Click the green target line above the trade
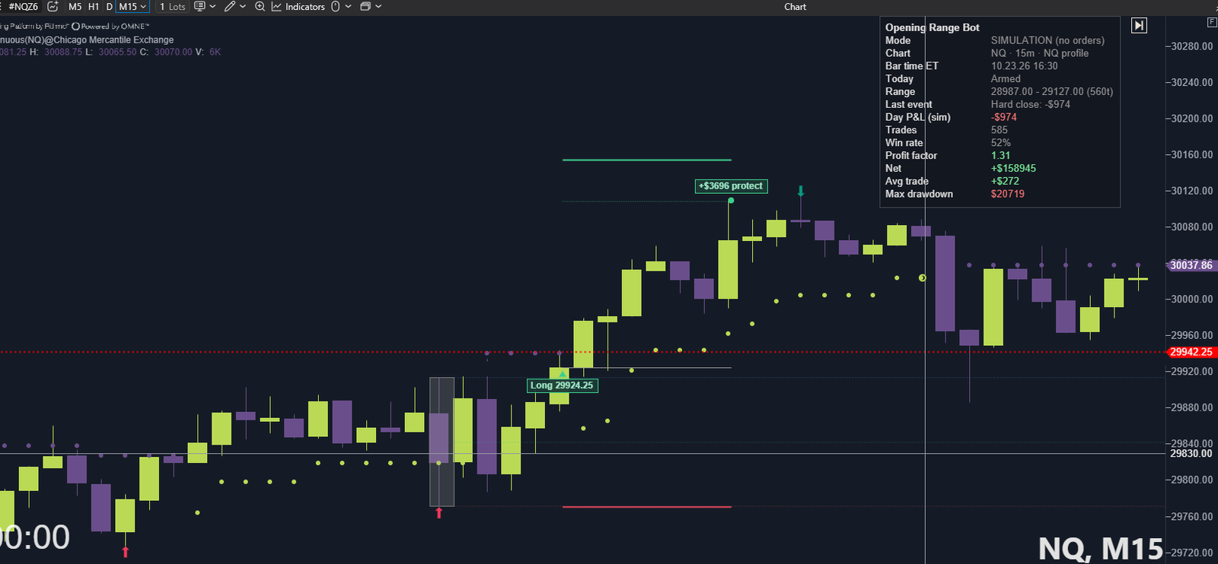 646,160
